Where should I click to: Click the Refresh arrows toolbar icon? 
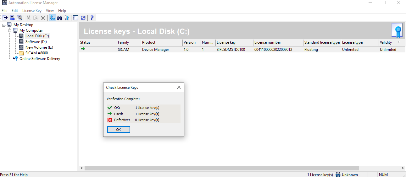[x=83, y=18]
